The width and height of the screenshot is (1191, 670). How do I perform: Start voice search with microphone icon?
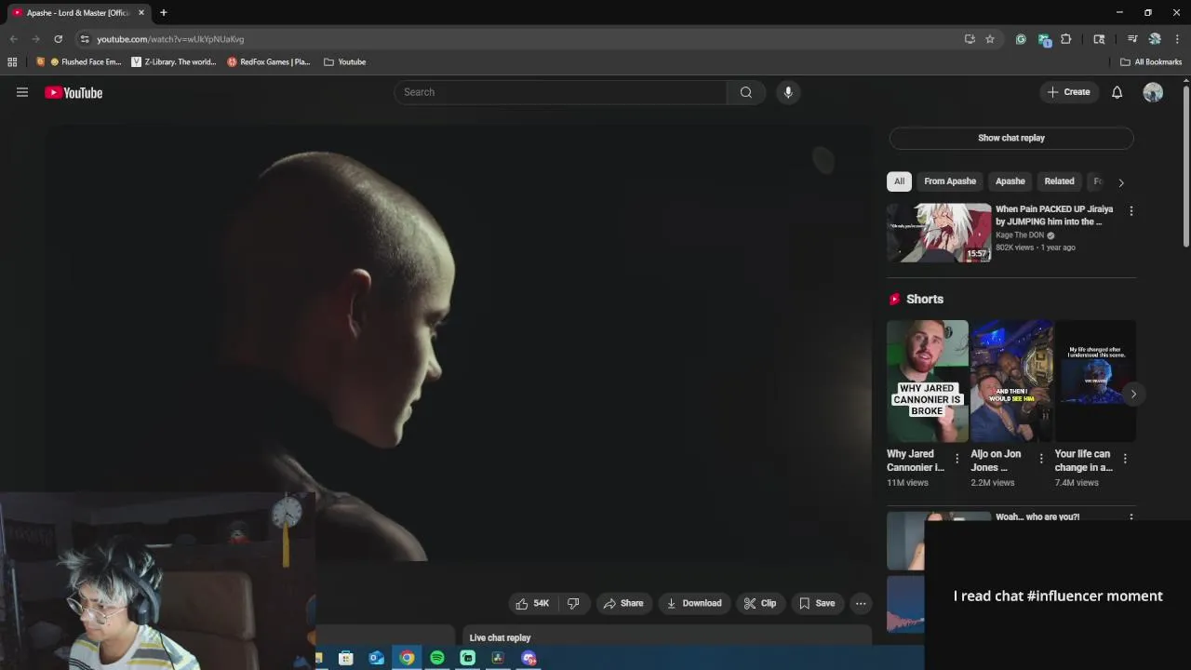click(788, 92)
